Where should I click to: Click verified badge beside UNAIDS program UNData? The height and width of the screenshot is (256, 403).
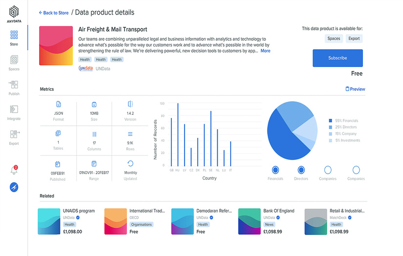pyautogui.click(x=78, y=217)
